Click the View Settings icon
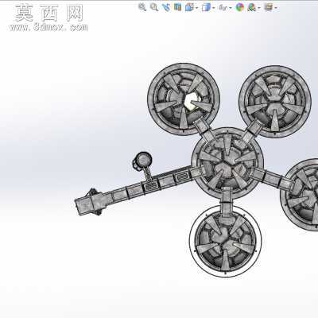Image resolution: width=318 pixels, height=318 pixels. pos(268,7)
